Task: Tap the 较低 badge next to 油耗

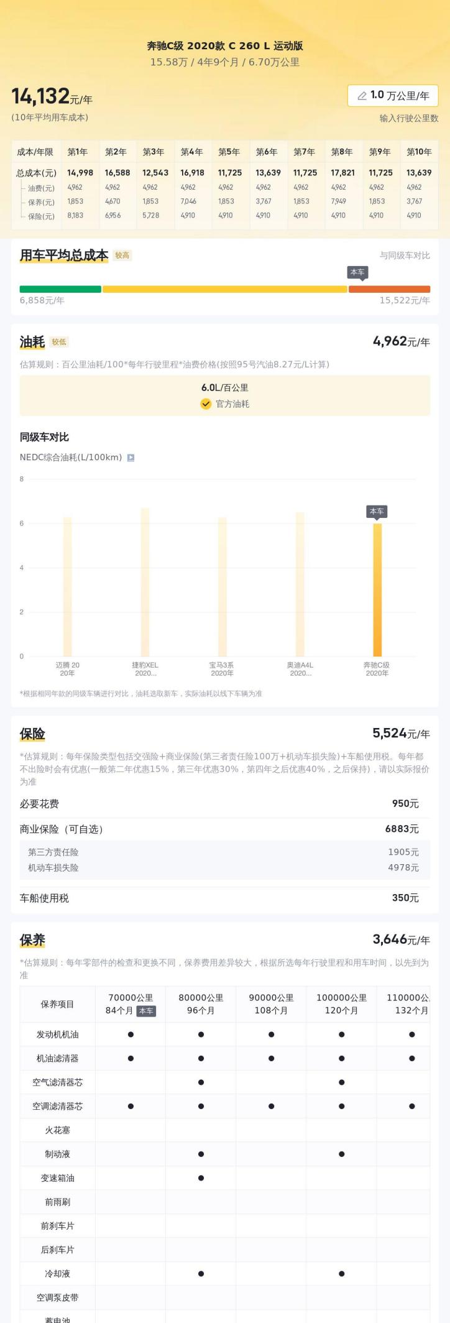Action: 59,342
